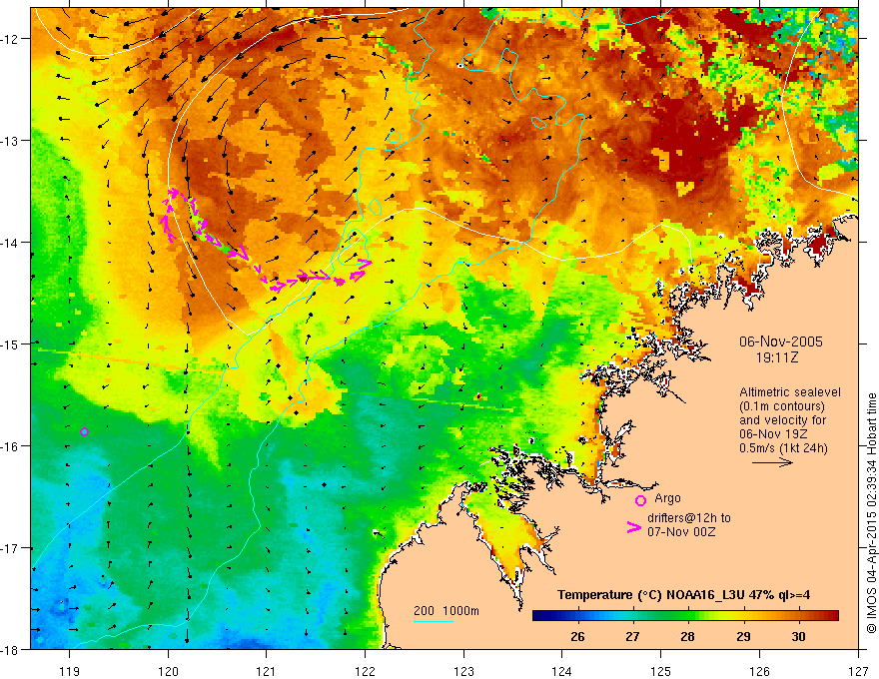
Task: Click the 122 longitude axis label
Action: pyautogui.click(x=365, y=671)
